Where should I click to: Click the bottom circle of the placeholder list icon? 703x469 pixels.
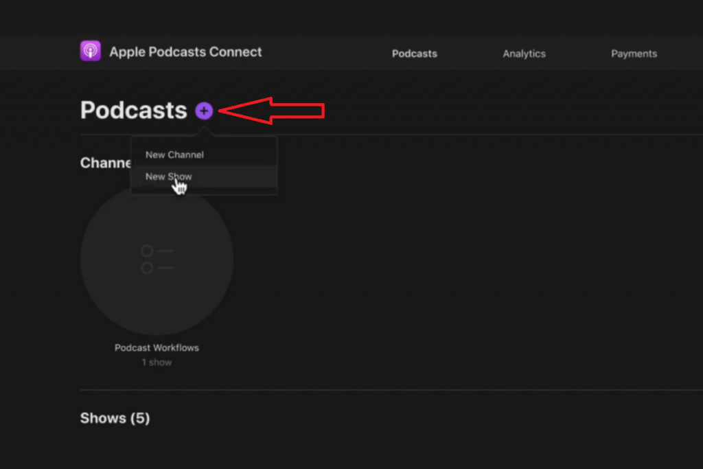click(x=147, y=268)
